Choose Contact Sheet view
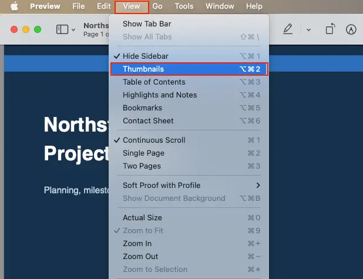The height and width of the screenshot is (279, 363). [x=189, y=121]
